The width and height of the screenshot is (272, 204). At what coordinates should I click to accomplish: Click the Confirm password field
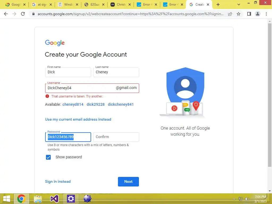(116, 137)
